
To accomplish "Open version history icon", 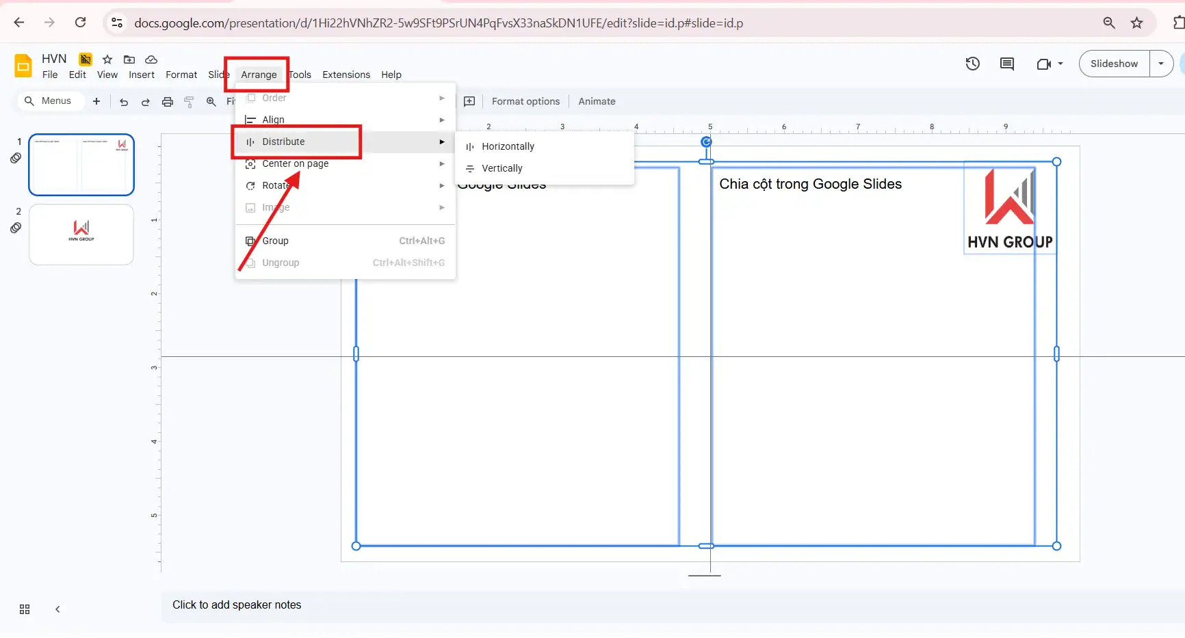I will tap(972, 63).
